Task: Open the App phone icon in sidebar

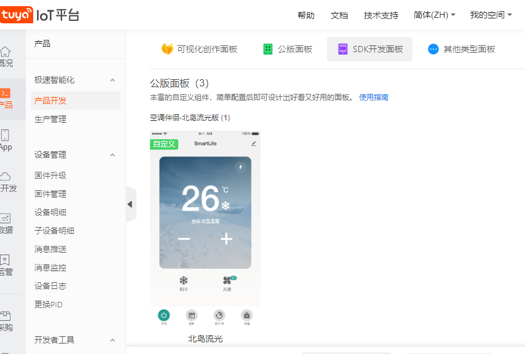Action: [x=5, y=135]
